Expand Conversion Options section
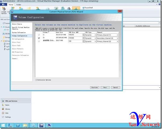The height and width of the screenshot is (129, 162). click(43, 80)
